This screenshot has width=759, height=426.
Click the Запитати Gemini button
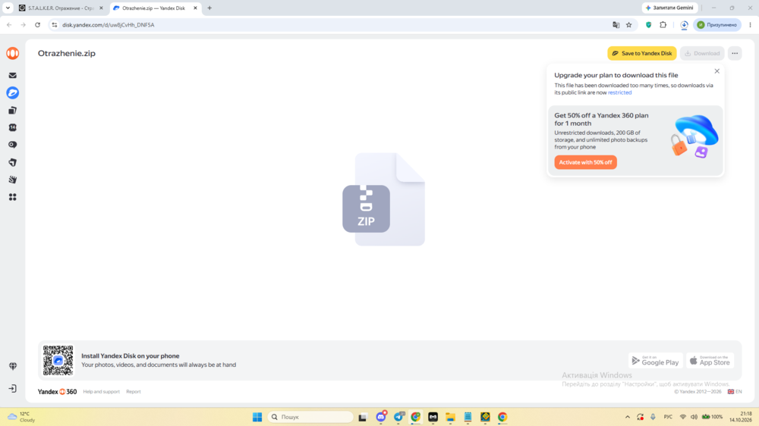pos(670,8)
